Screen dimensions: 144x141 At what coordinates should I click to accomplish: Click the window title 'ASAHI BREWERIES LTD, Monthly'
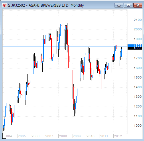click(x=56, y=5)
